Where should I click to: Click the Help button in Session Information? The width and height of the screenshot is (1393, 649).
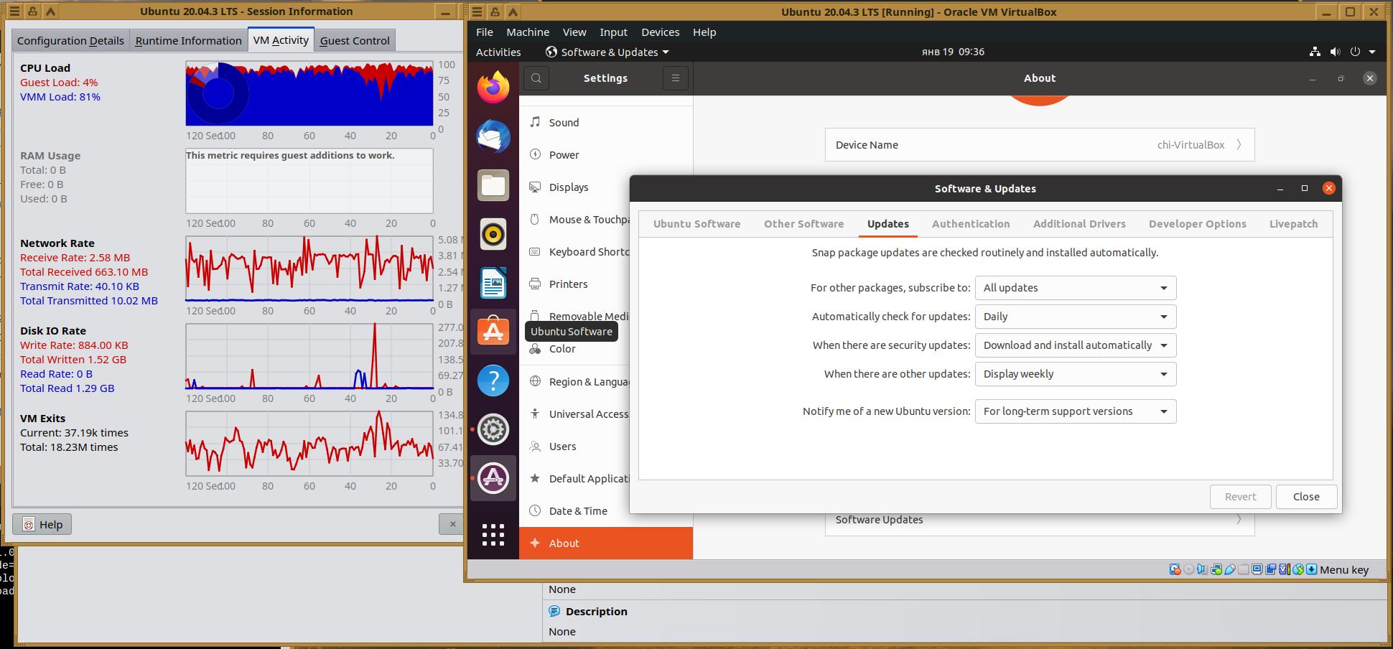pyautogui.click(x=42, y=524)
